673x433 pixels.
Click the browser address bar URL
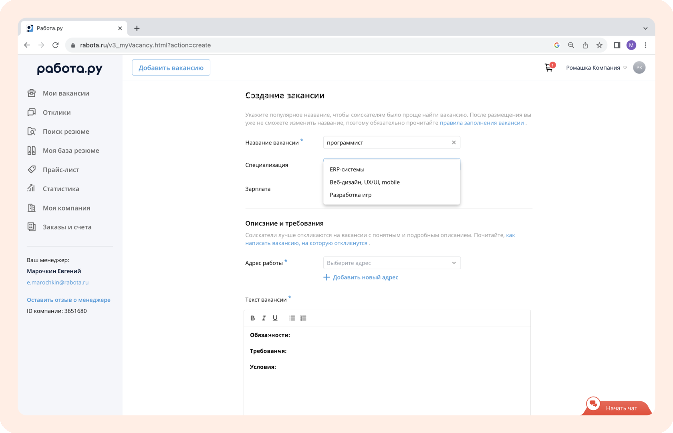point(145,45)
